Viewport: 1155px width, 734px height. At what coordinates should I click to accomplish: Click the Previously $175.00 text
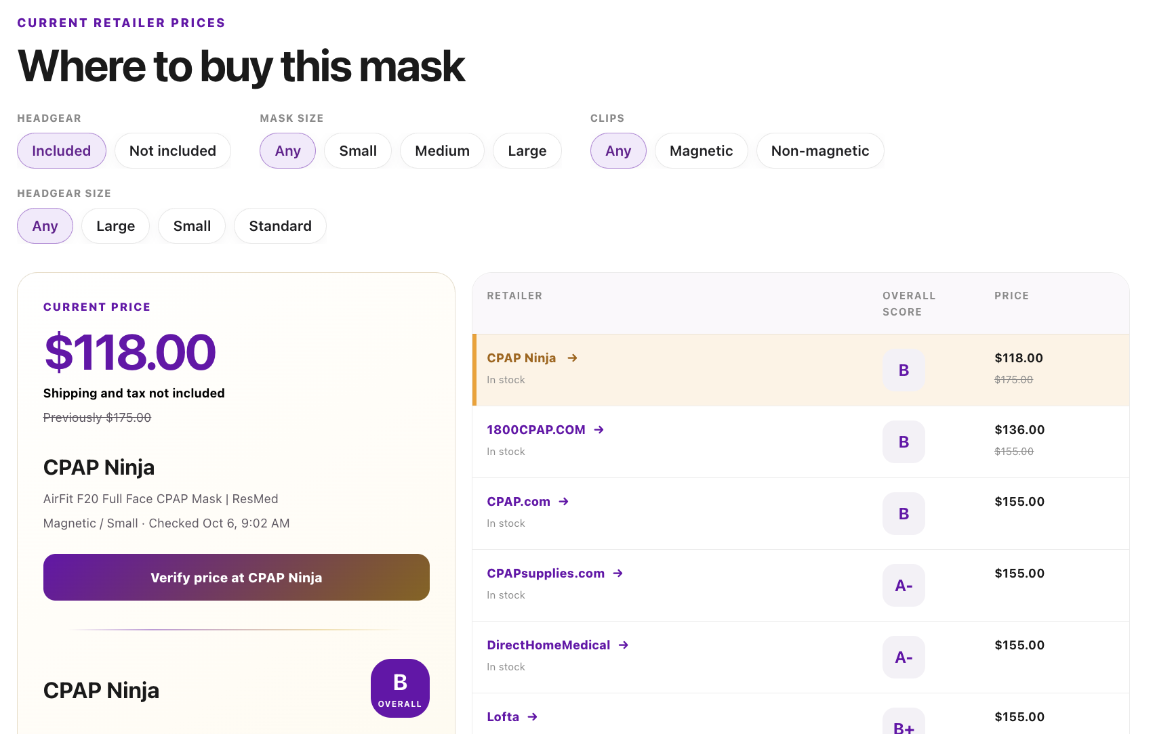pyautogui.click(x=97, y=417)
